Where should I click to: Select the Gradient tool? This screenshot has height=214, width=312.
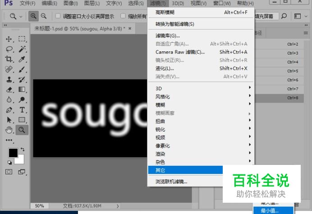(x=22, y=90)
